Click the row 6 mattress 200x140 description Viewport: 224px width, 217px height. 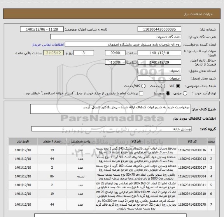136,194
